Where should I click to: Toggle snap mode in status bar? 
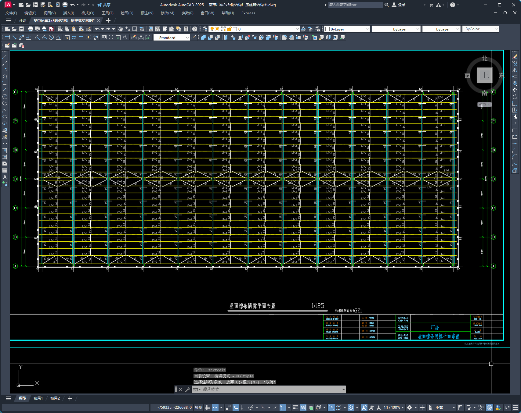click(x=215, y=408)
